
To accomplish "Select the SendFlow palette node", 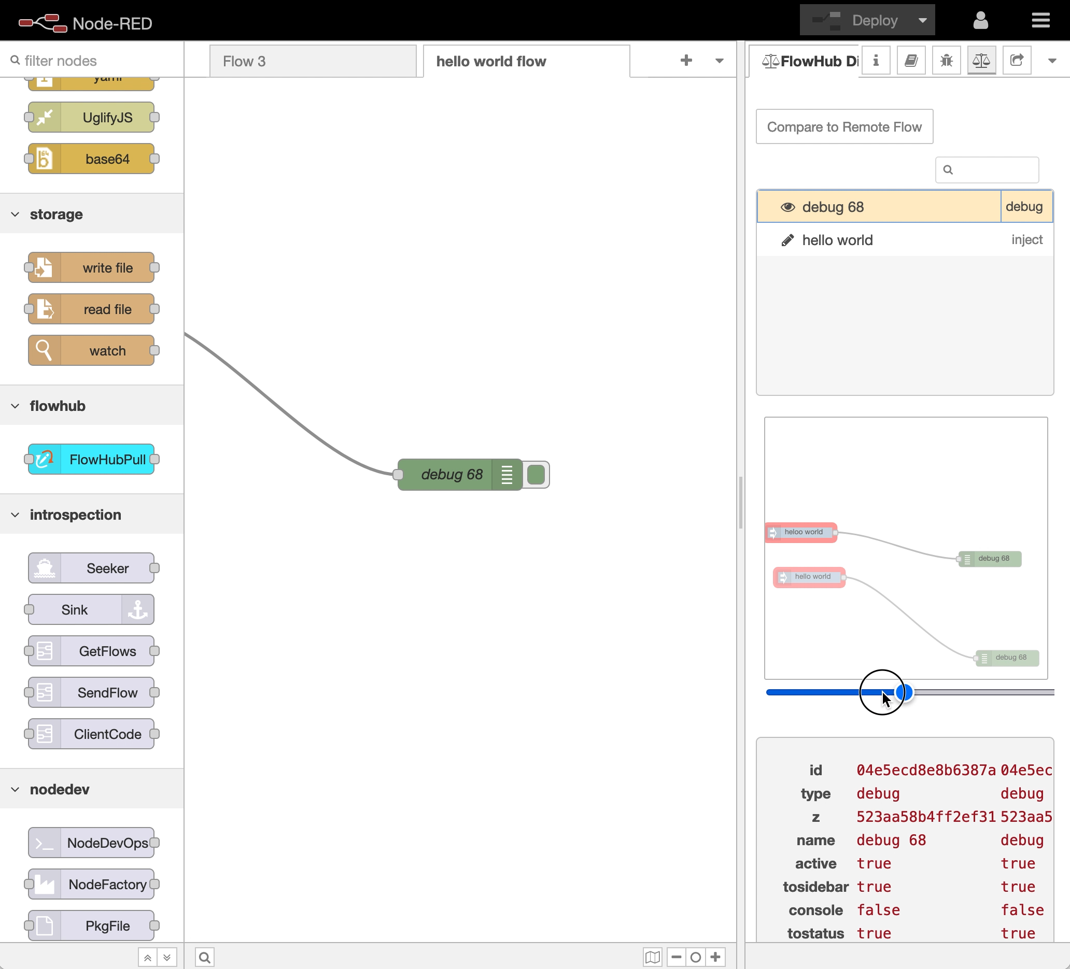I will coord(91,692).
